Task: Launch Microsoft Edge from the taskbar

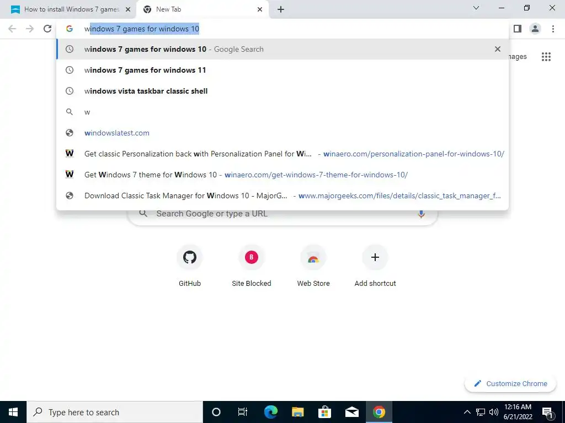Action: pyautogui.click(x=270, y=412)
